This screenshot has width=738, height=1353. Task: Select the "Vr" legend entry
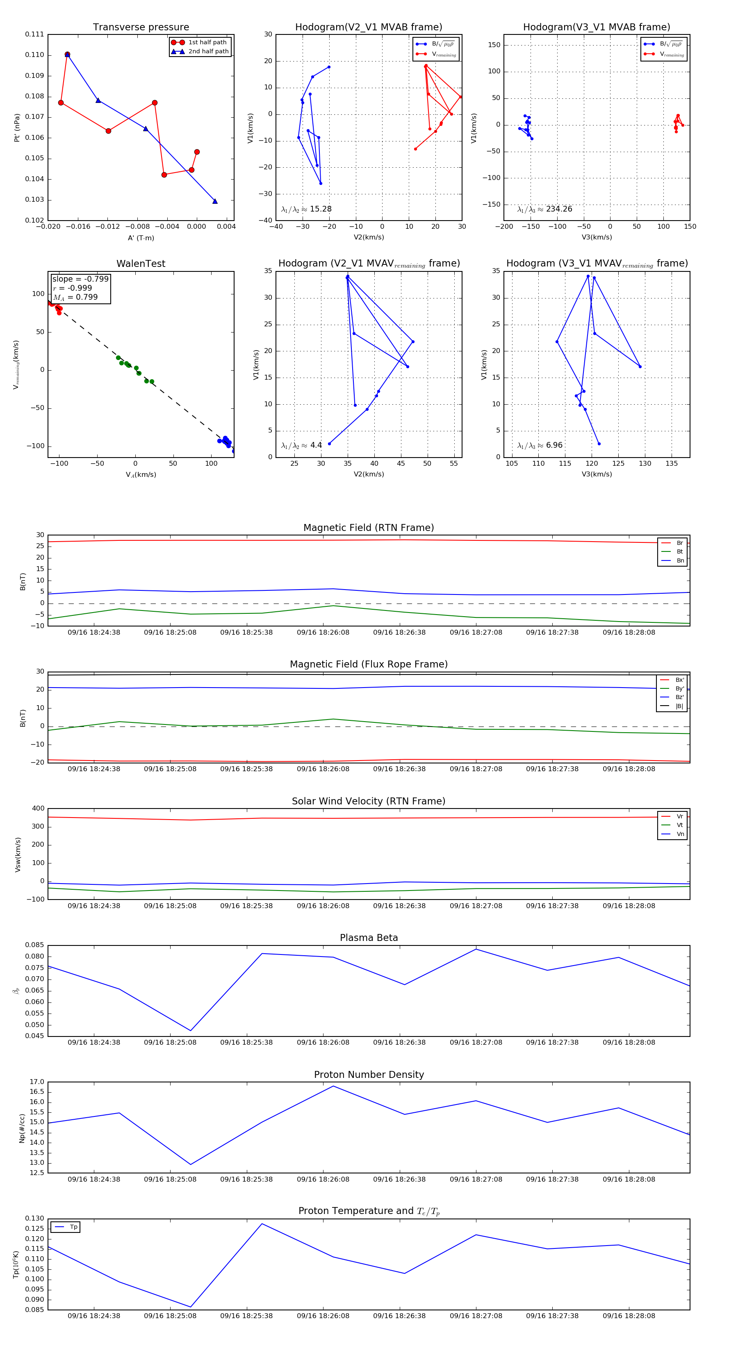(x=672, y=816)
